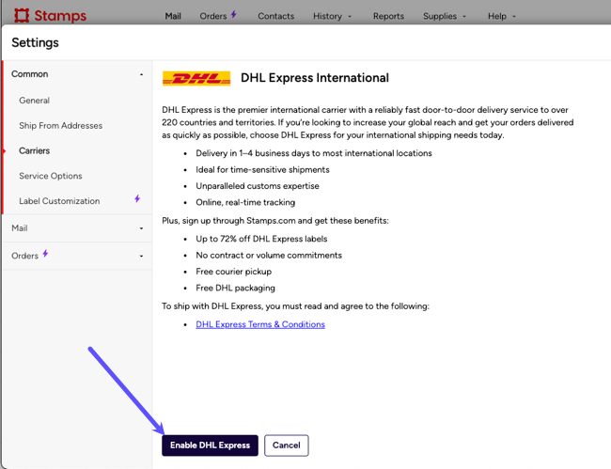
Task: Click the Cancel button
Action: click(x=287, y=446)
